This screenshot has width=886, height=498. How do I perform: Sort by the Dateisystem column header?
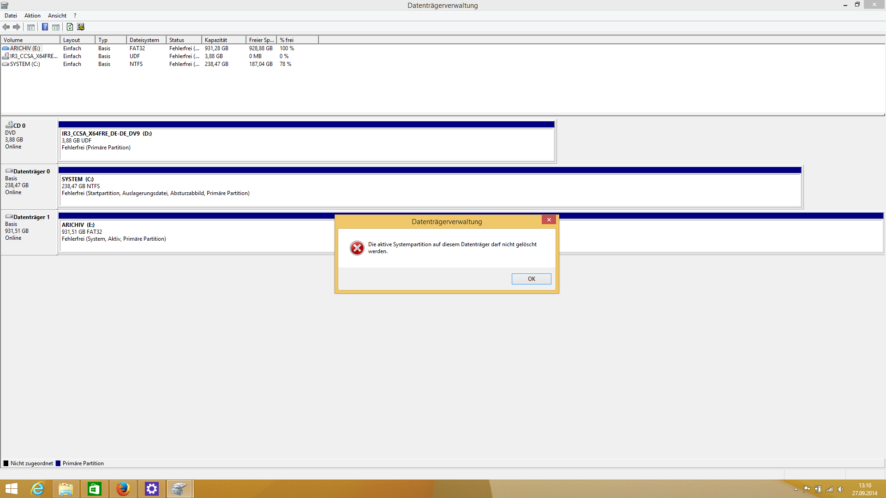coord(144,40)
